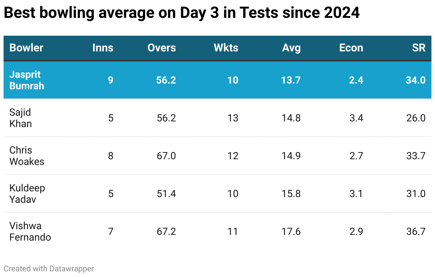Viewport: 435px width, 277px height.
Task: Click the Bowler column header
Action: point(26,48)
